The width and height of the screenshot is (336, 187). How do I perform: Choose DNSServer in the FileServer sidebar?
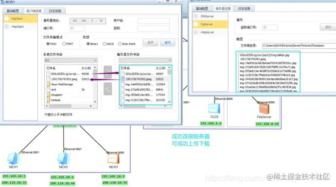pyautogui.click(x=210, y=16)
